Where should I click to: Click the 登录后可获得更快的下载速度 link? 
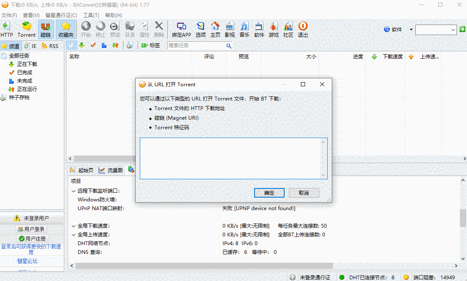(31, 249)
